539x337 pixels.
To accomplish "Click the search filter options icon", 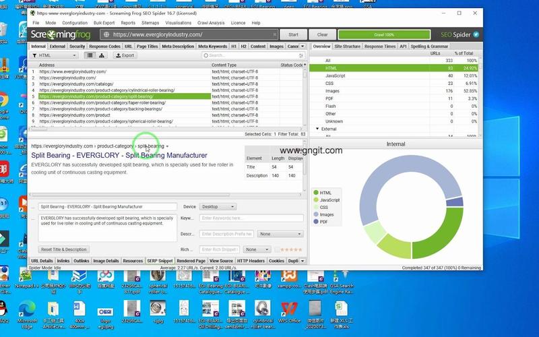I will click(300, 55).
